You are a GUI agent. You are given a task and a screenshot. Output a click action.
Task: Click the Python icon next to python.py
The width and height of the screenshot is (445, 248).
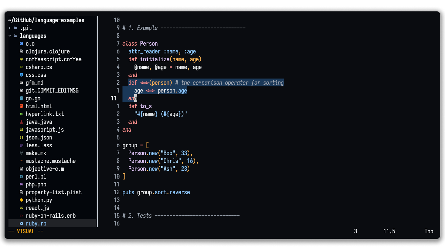(x=21, y=200)
